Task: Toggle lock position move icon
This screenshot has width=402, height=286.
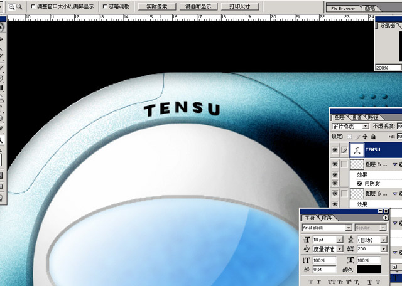Action: tap(365, 137)
